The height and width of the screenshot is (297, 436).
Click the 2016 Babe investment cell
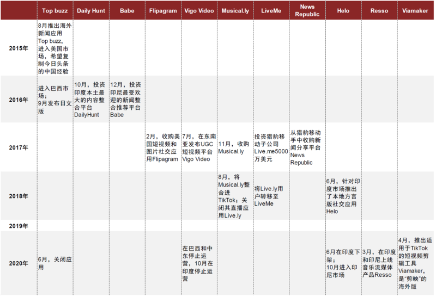(126, 100)
